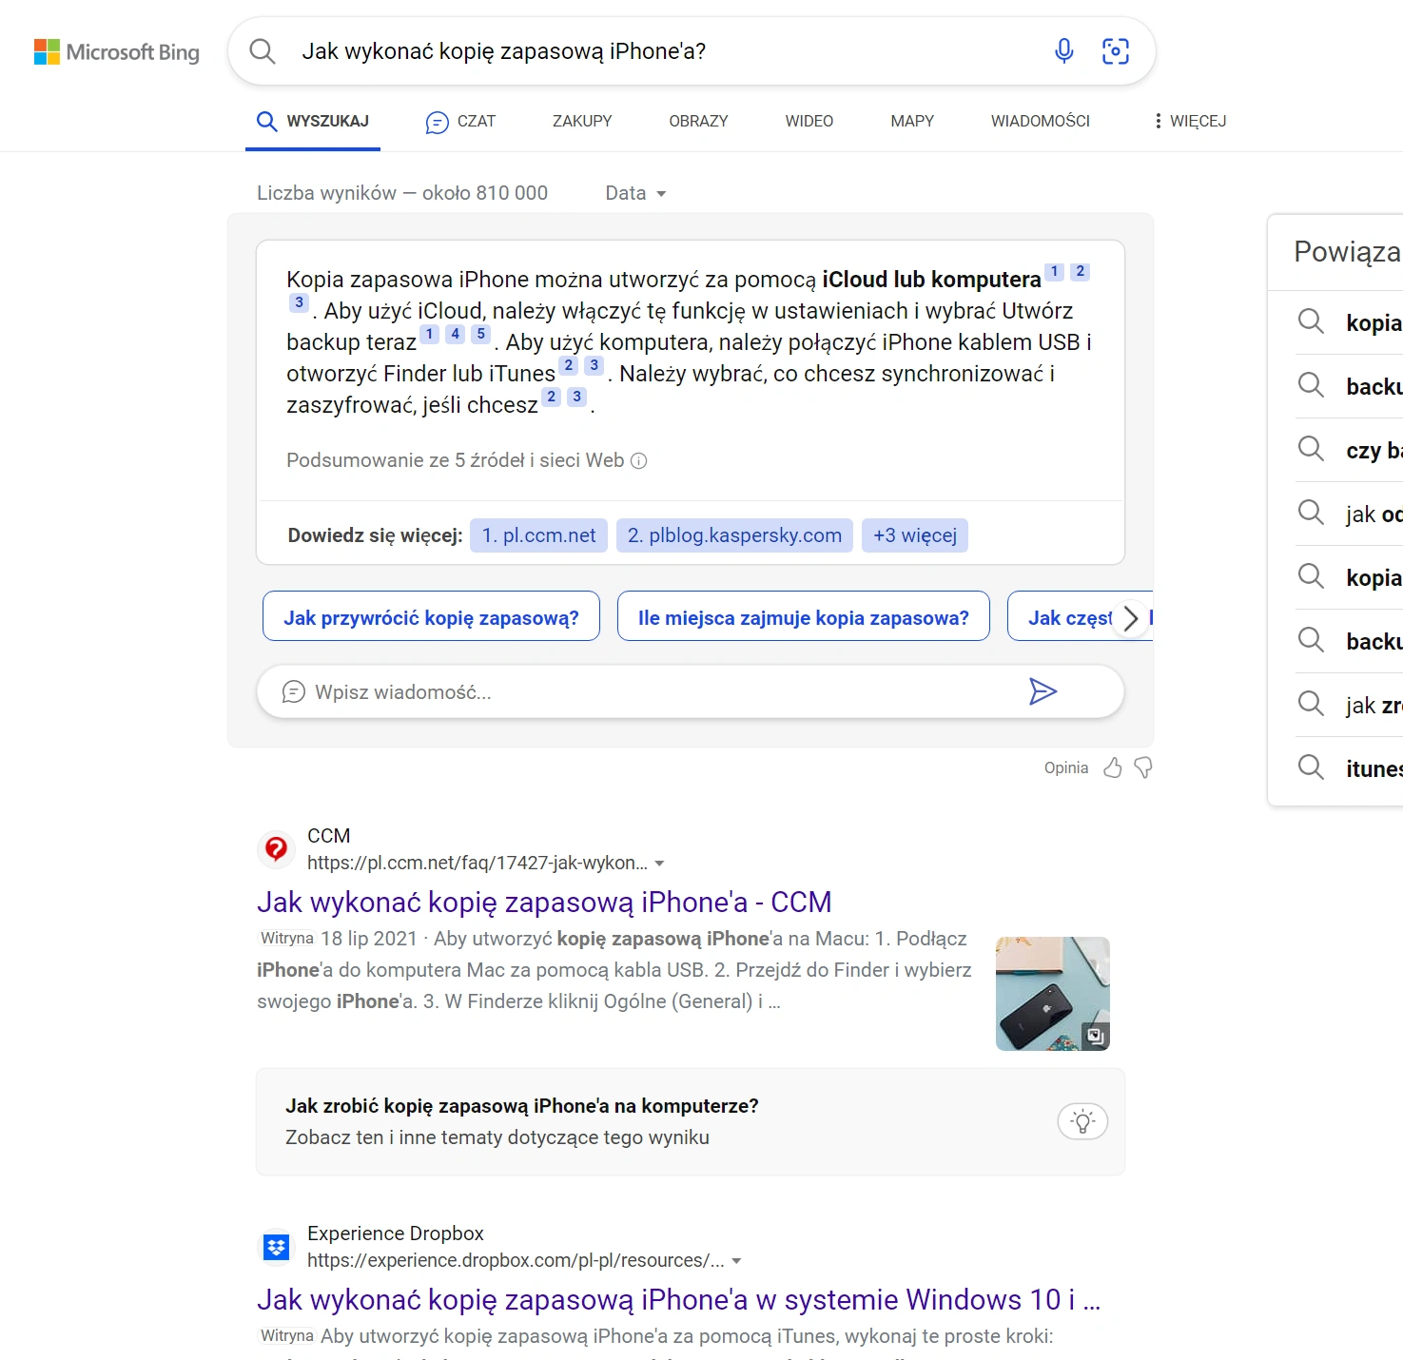Click the lightbulb explore icon
Image resolution: width=1403 pixels, height=1360 pixels.
point(1082,1121)
